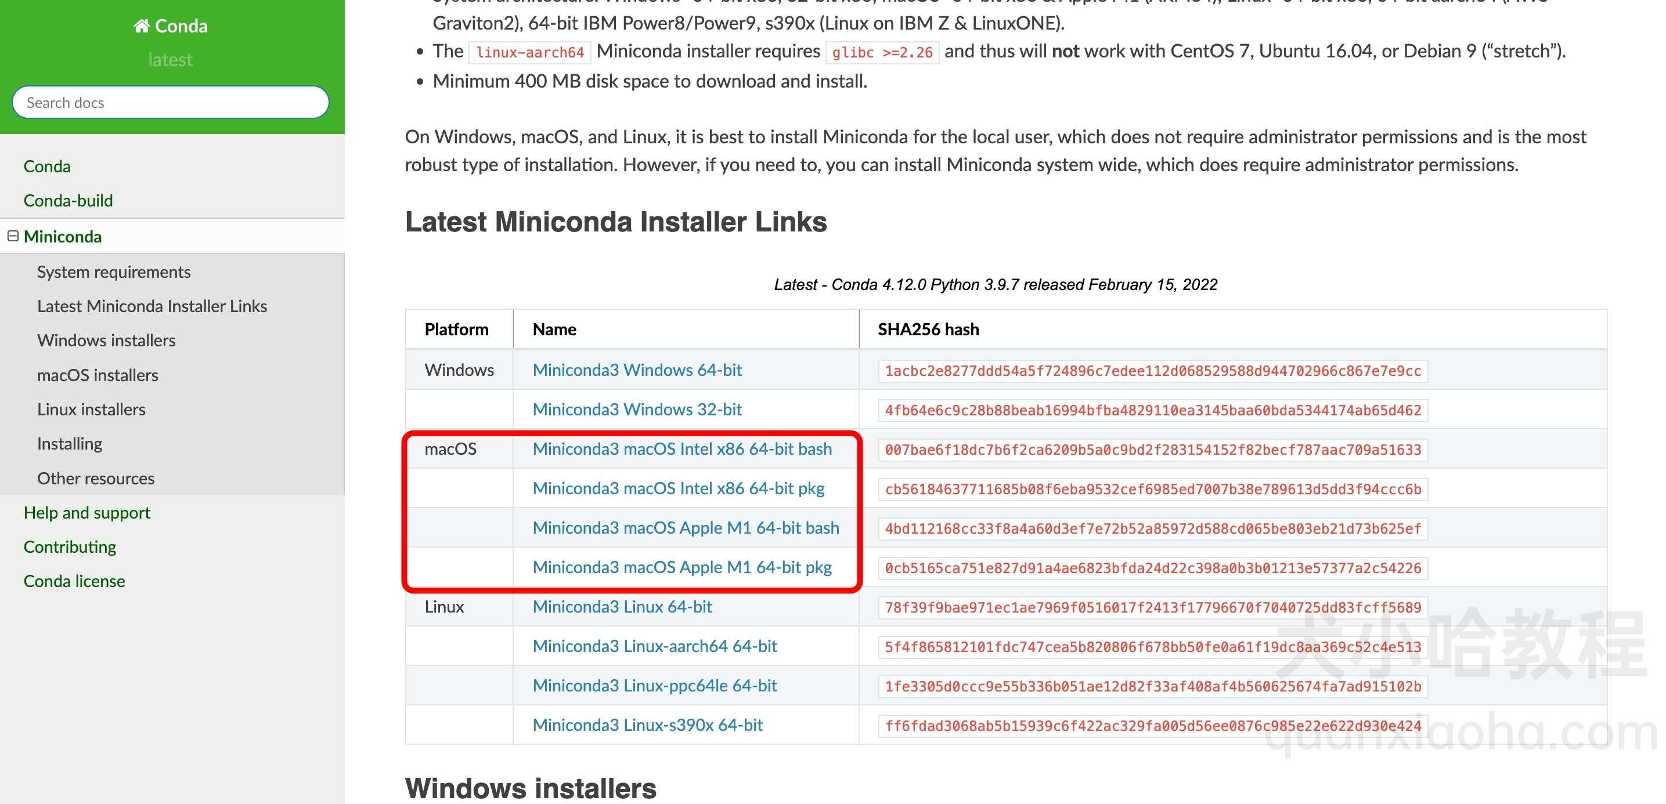Image resolution: width=1666 pixels, height=804 pixels.
Task: Click the Conda-build sidebar link
Action: coord(68,200)
